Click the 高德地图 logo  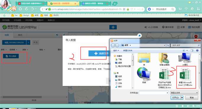click(x=10, y=27)
